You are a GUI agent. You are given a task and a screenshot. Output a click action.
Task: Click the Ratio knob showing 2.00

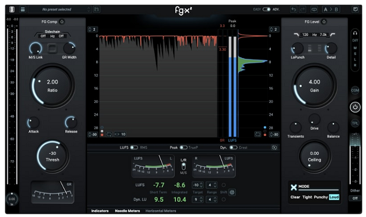tap(52, 86)
